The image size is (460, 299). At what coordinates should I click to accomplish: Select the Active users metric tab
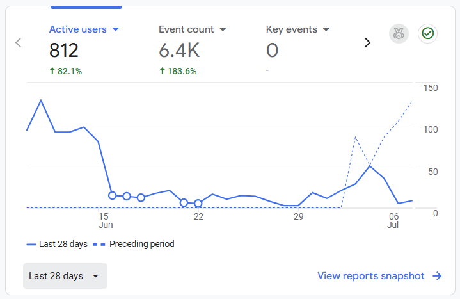(x=78, y=29)
